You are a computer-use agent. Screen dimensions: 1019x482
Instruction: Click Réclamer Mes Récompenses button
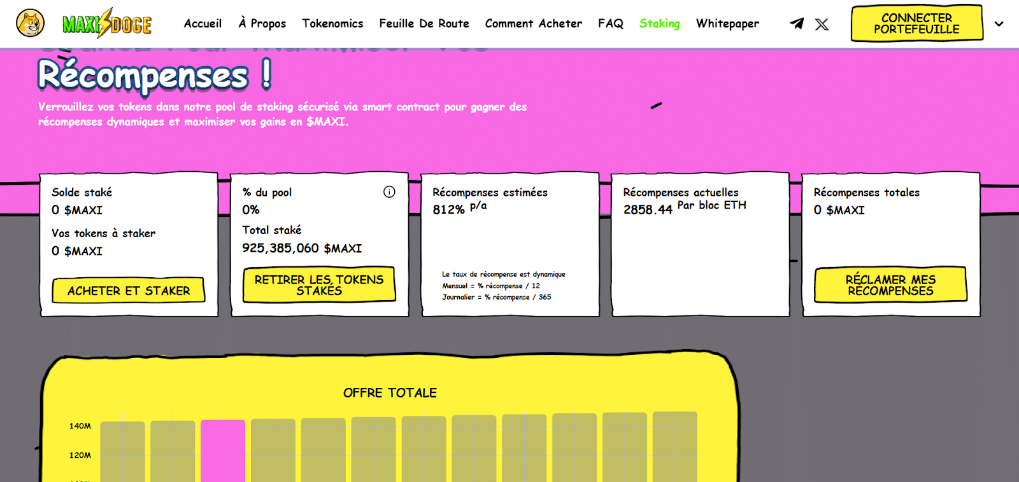click(890, 285)
